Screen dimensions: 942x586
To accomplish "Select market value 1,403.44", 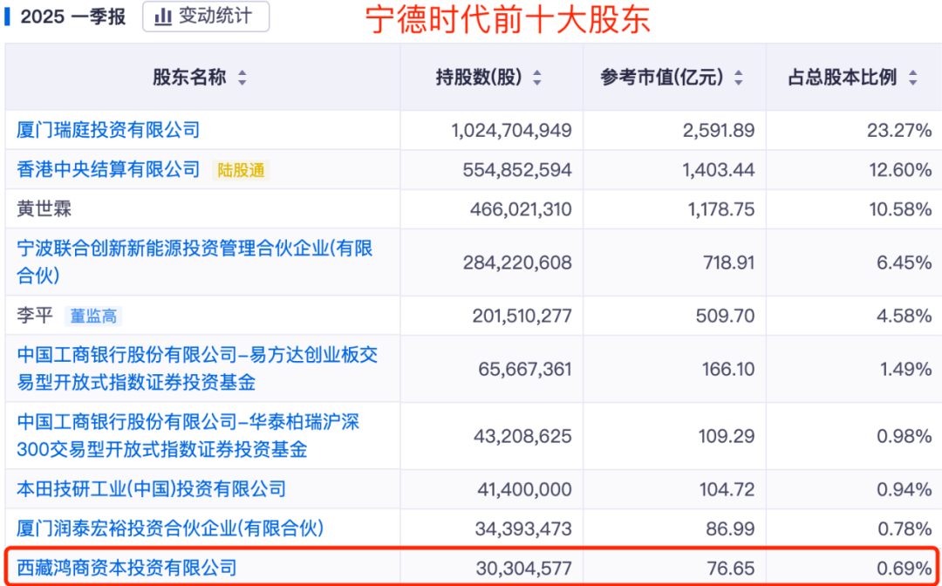I will pyautogui.click(x=719, y=170).
